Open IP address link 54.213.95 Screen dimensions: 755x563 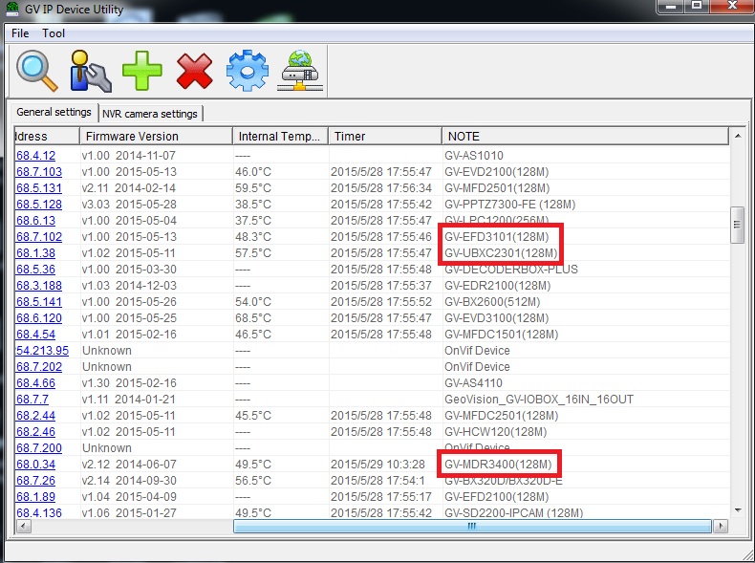click(x=42, y=351)
